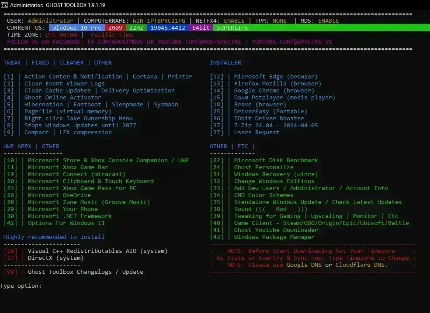Click the purple '64bit' badge
This screenshot has width=430, height=313.
(x=201, y=27)
